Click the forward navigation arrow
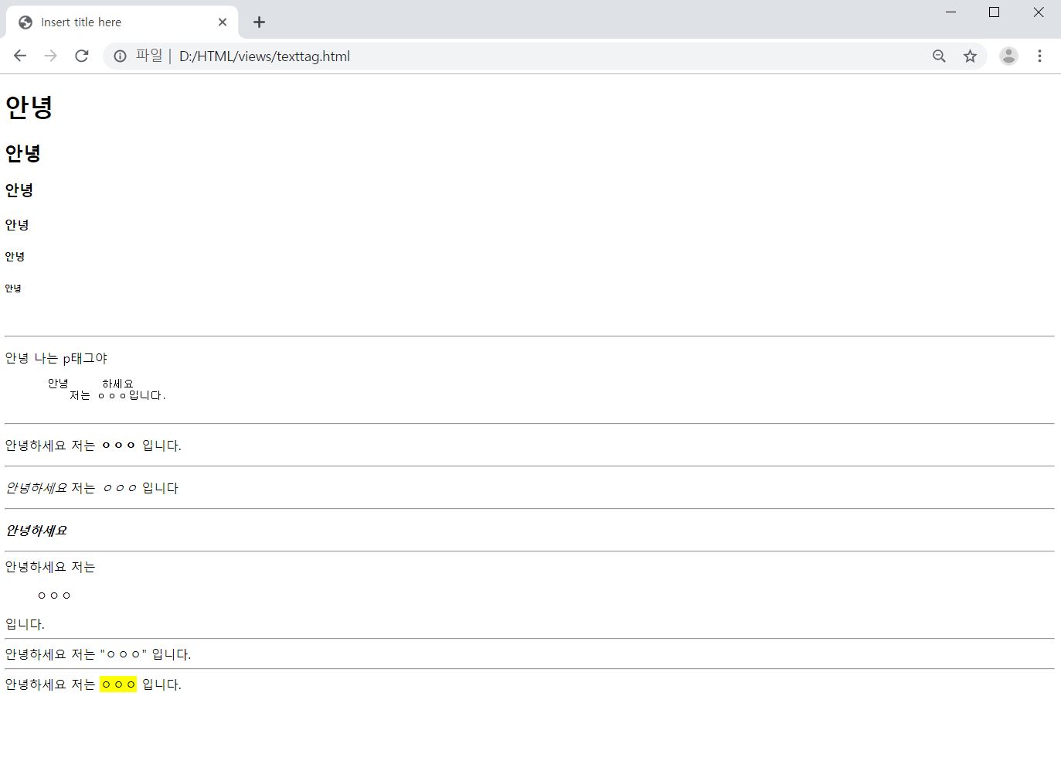1061x768 pixels. click(x=50, y=56)
